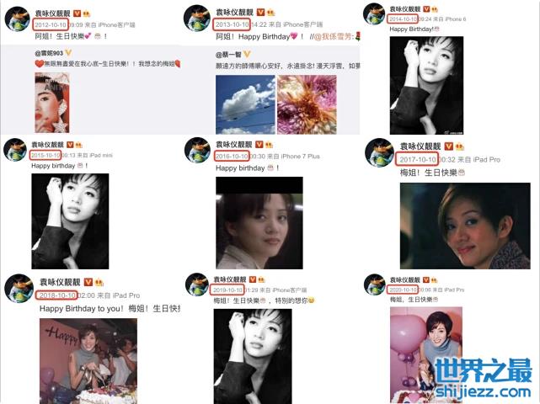Open the birthday cake photo in 2018 post
The image size is (540, 404).
pos(88,361)
